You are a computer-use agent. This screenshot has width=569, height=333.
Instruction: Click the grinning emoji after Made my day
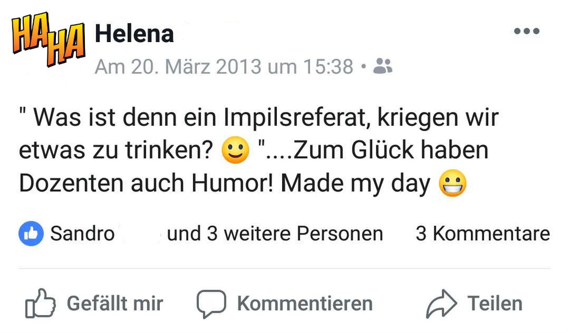coord(453,184)
